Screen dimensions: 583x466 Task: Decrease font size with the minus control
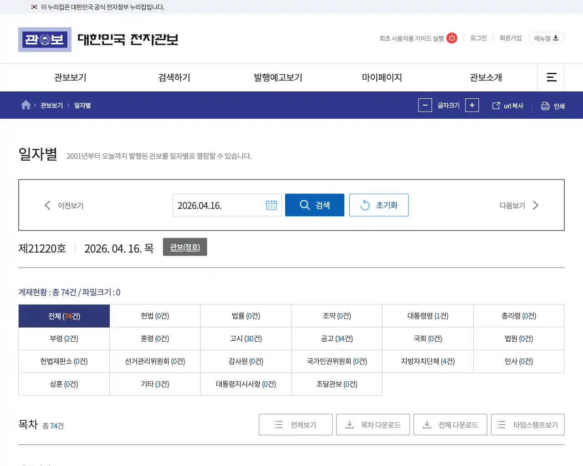pyautogui.click(x=425, y=105)
